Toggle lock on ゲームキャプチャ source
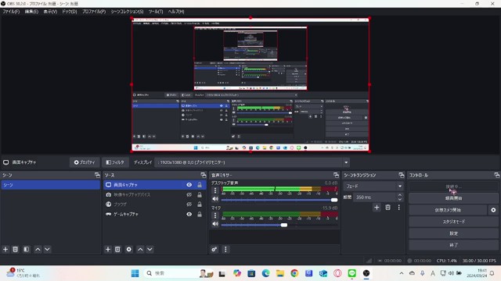Screen dimensions: 501x281 point(200,214)
